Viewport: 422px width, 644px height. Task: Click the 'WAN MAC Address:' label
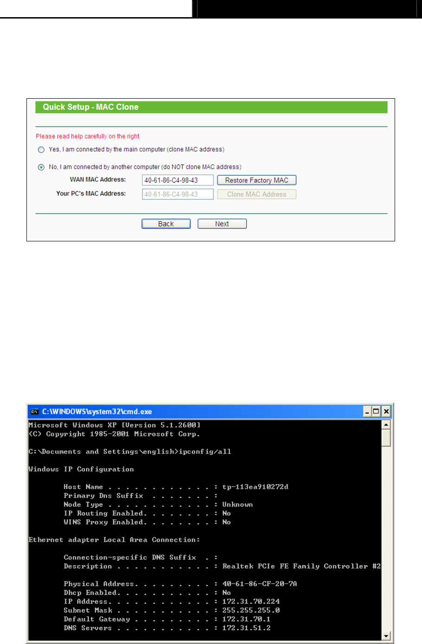point(98,180)
